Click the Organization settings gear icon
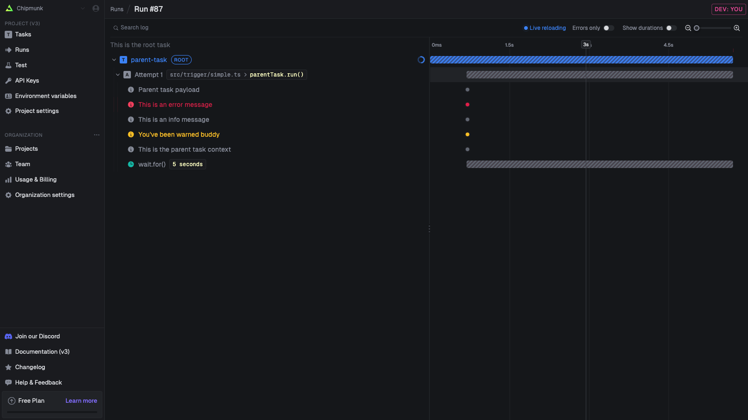 coord(8,195)
